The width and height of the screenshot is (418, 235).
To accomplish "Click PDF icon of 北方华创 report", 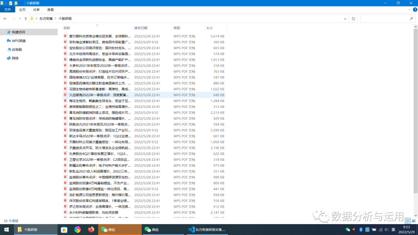I will (x=65, y=53).
